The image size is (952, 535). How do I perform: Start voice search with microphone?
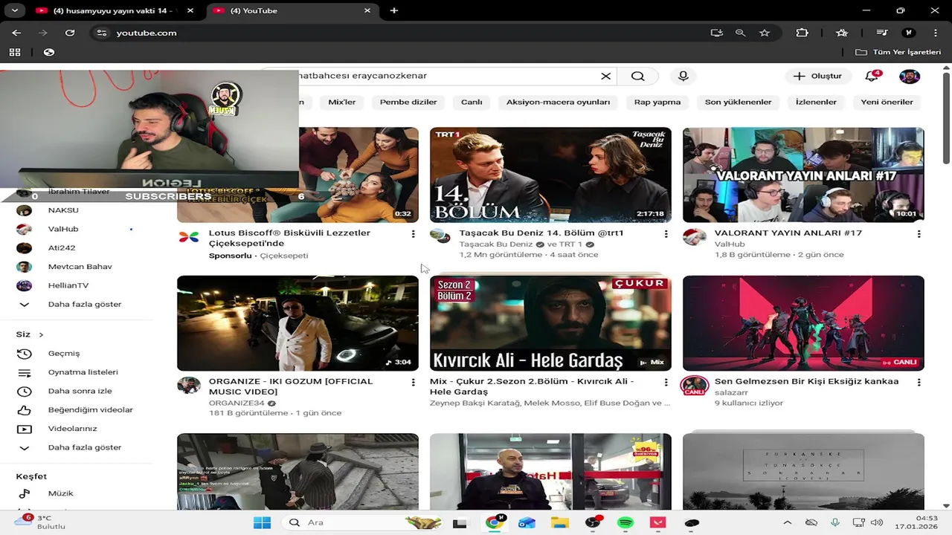point(683,76)
